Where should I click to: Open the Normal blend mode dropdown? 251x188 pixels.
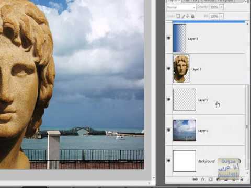click(x=181, y=7)
